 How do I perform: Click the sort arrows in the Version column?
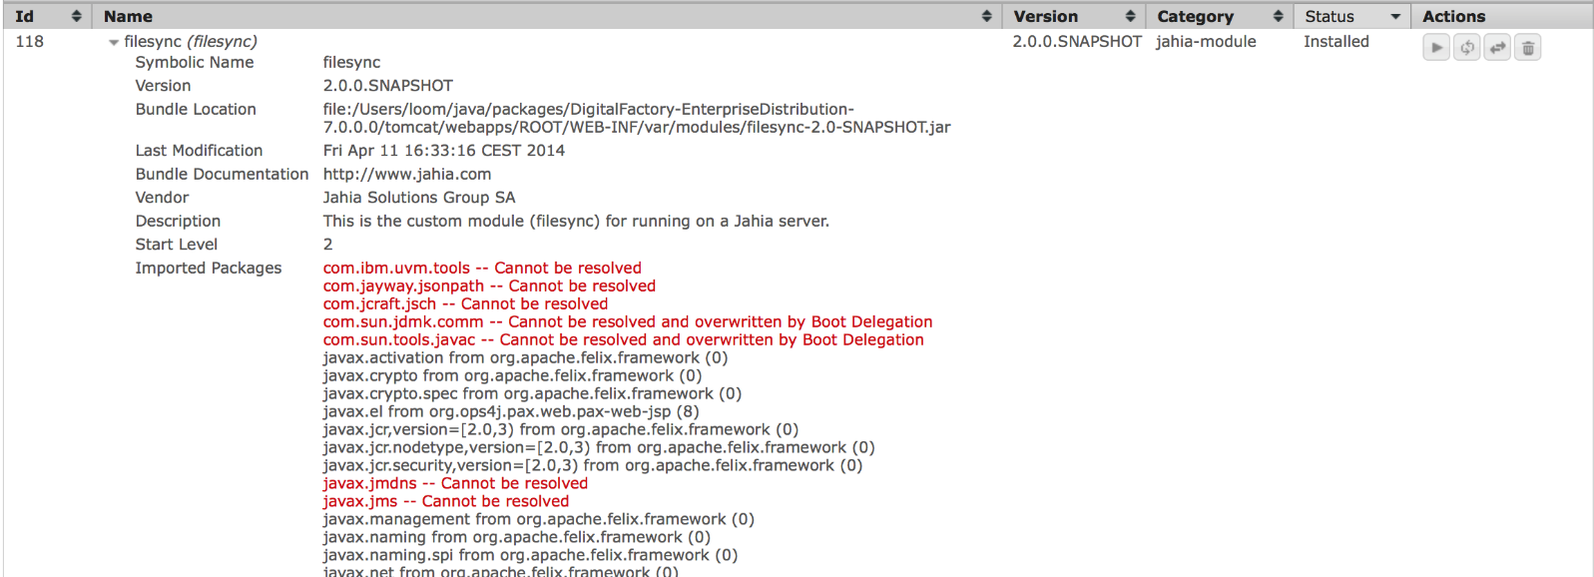click(1130, 16)
